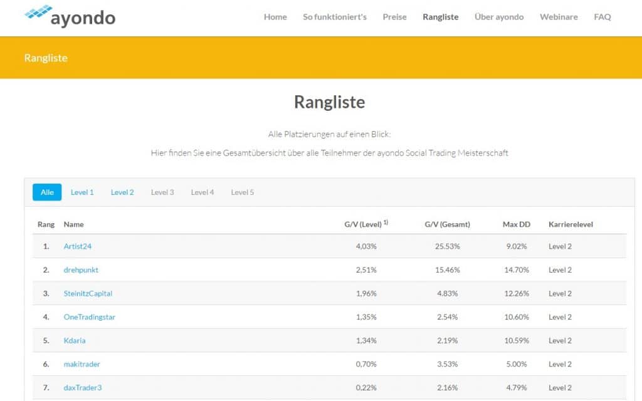This screenshot has width=642, height=401.
Task: Go to So funktioniert's page
Action: coord(335,17)
